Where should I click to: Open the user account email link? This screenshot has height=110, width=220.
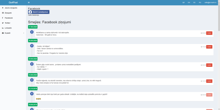210,2
